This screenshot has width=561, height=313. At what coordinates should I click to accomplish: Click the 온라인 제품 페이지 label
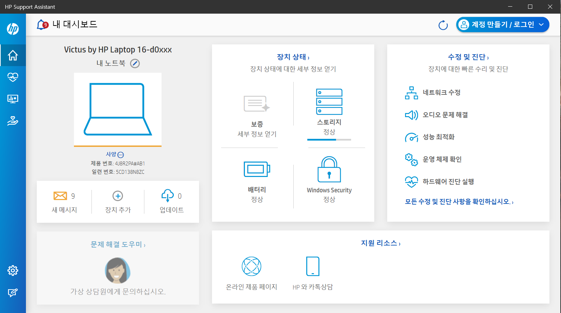point(252,287)
